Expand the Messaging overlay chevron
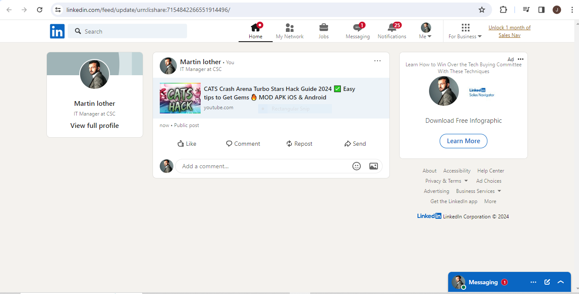Screen dimensions: 579x294 pos(561,282)
